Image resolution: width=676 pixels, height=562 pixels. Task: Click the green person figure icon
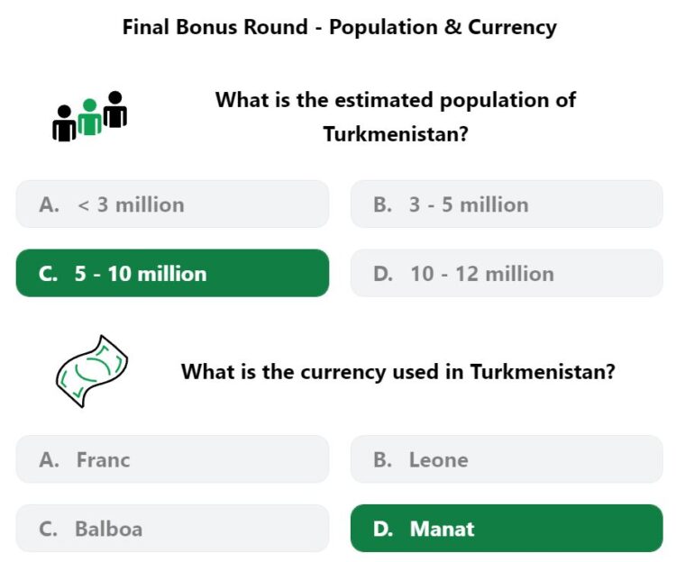pyautogui.click(x=89, y=117)
